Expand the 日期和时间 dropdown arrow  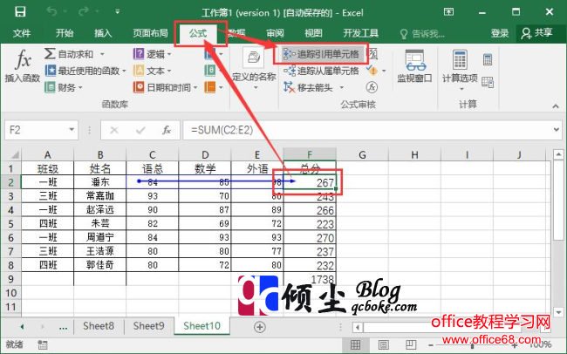point(195,87)
